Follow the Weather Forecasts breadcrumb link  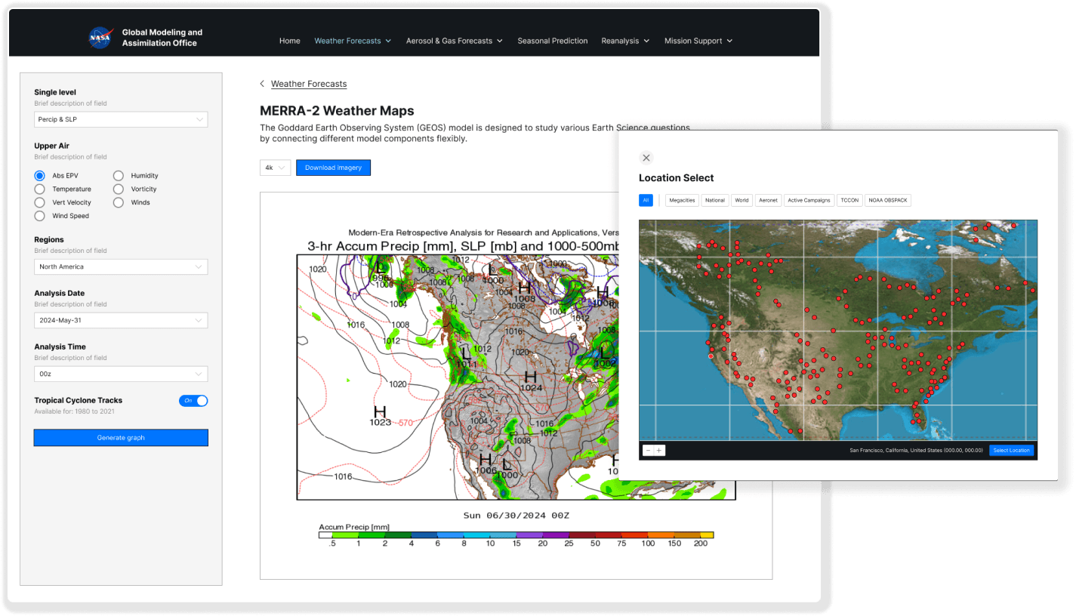click(x=309, y=84)
